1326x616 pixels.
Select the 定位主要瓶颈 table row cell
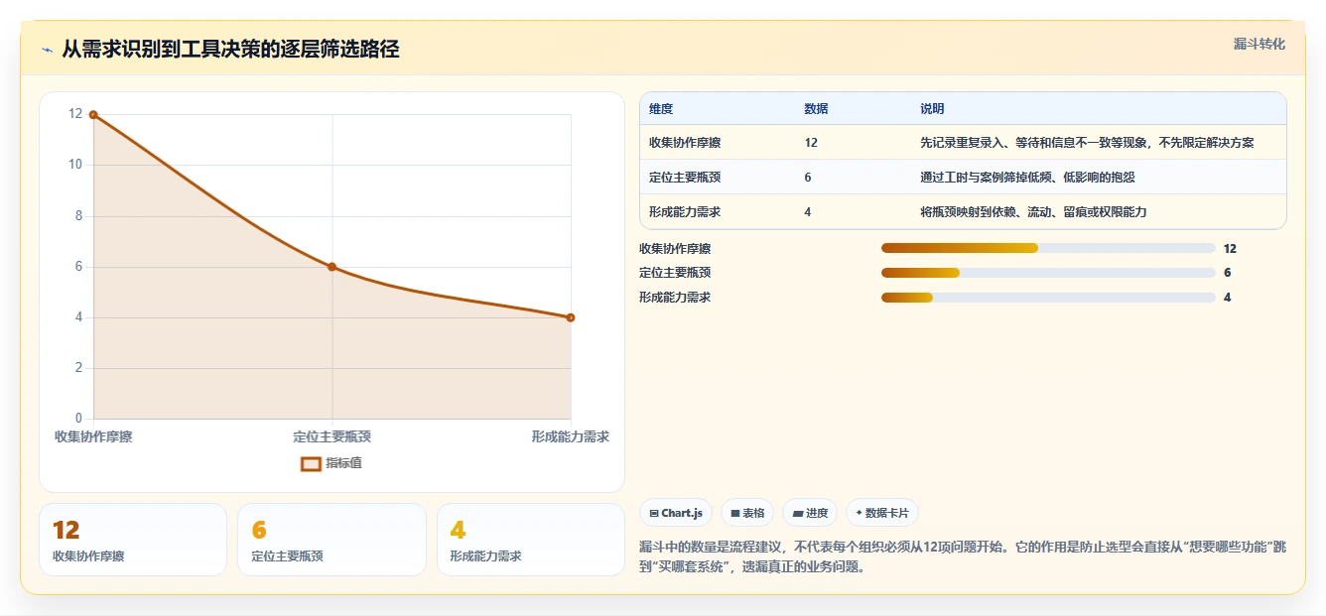[685, 178]
